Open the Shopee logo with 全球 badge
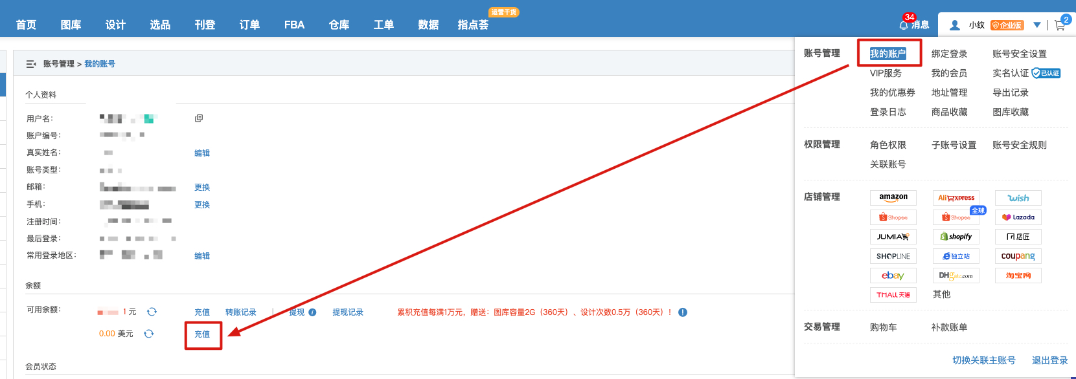The height and width of the screenshot is (379, 1076). (x=956, y=217)
